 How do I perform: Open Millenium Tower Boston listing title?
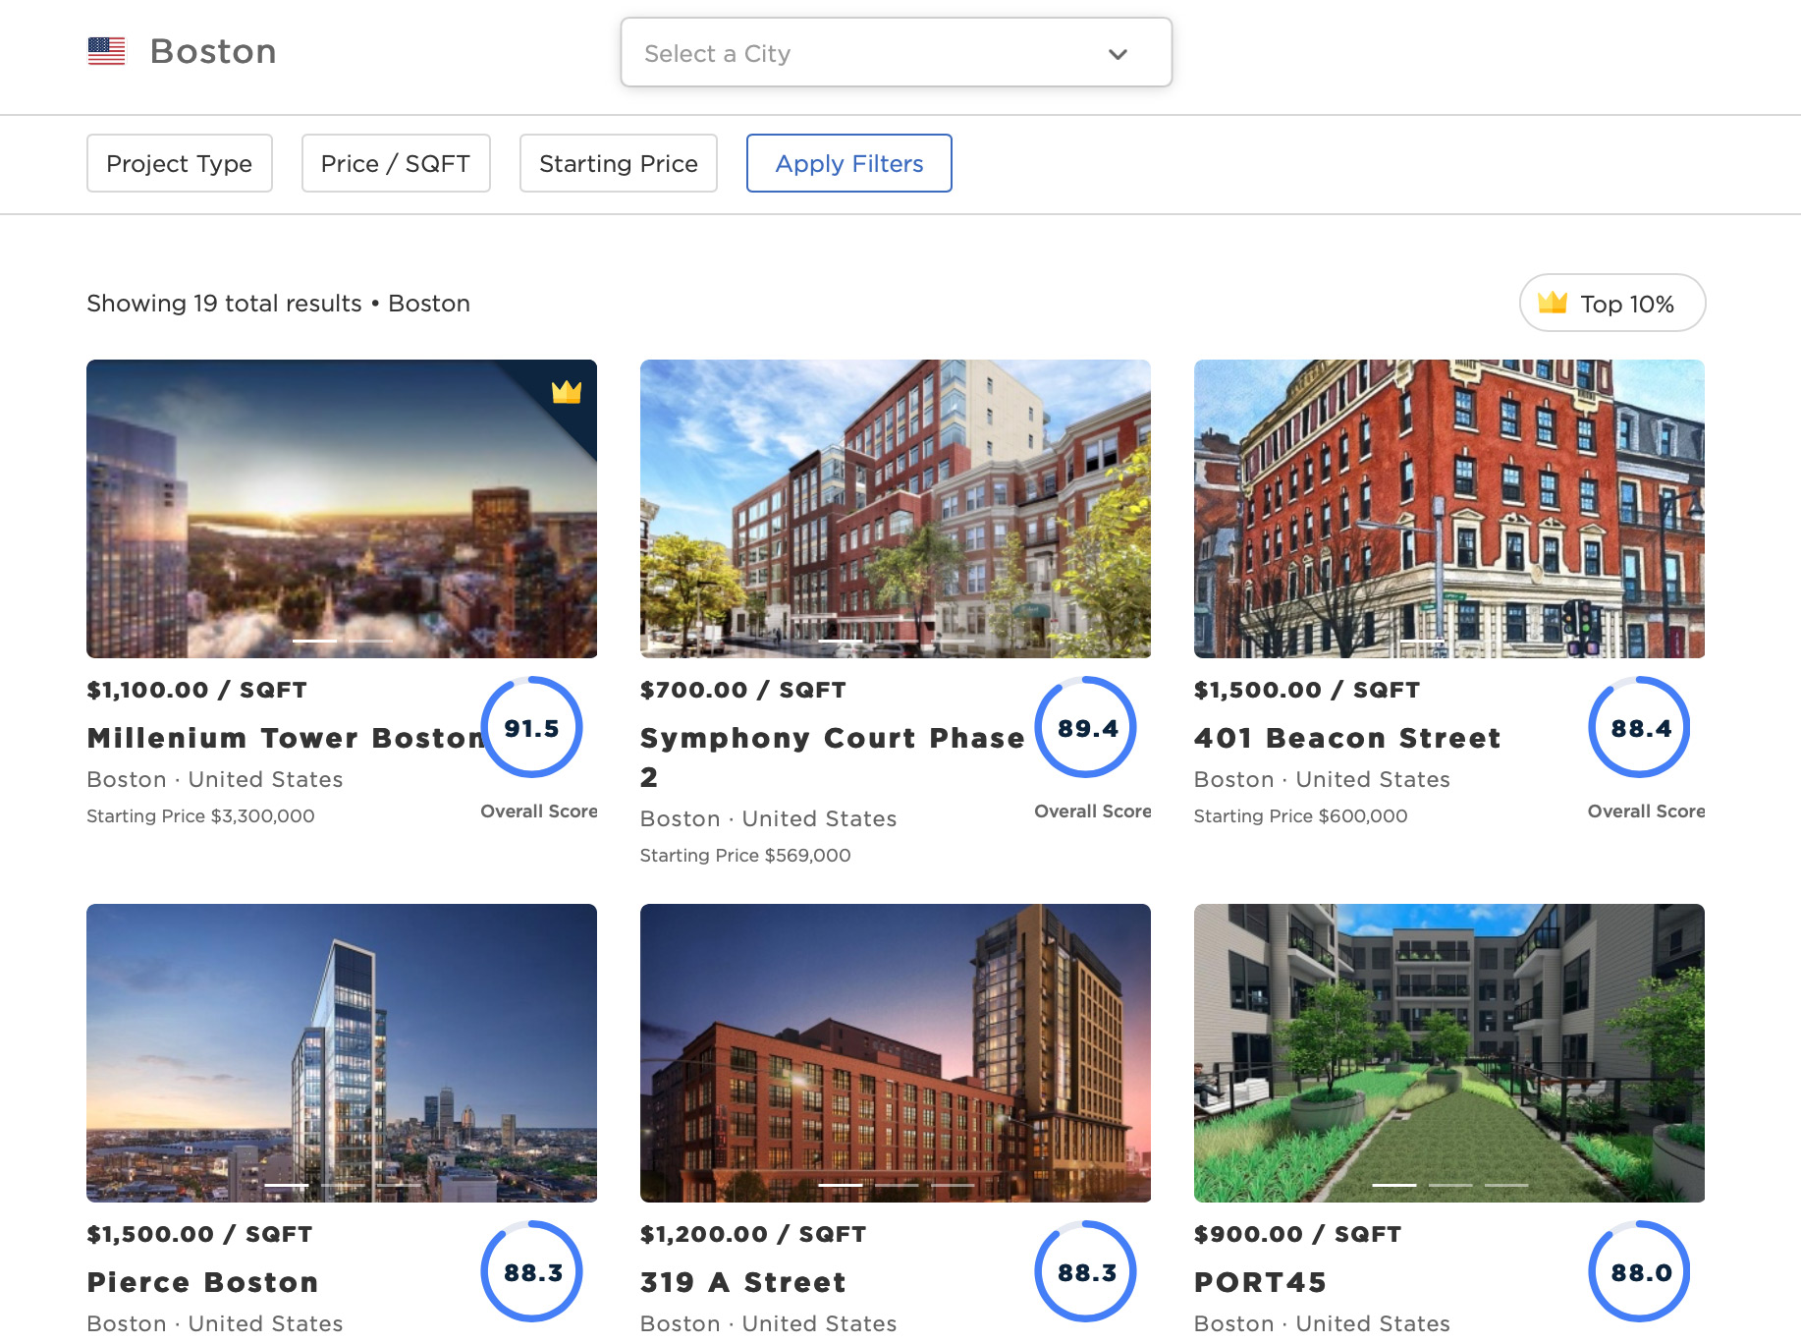[286, 738]
